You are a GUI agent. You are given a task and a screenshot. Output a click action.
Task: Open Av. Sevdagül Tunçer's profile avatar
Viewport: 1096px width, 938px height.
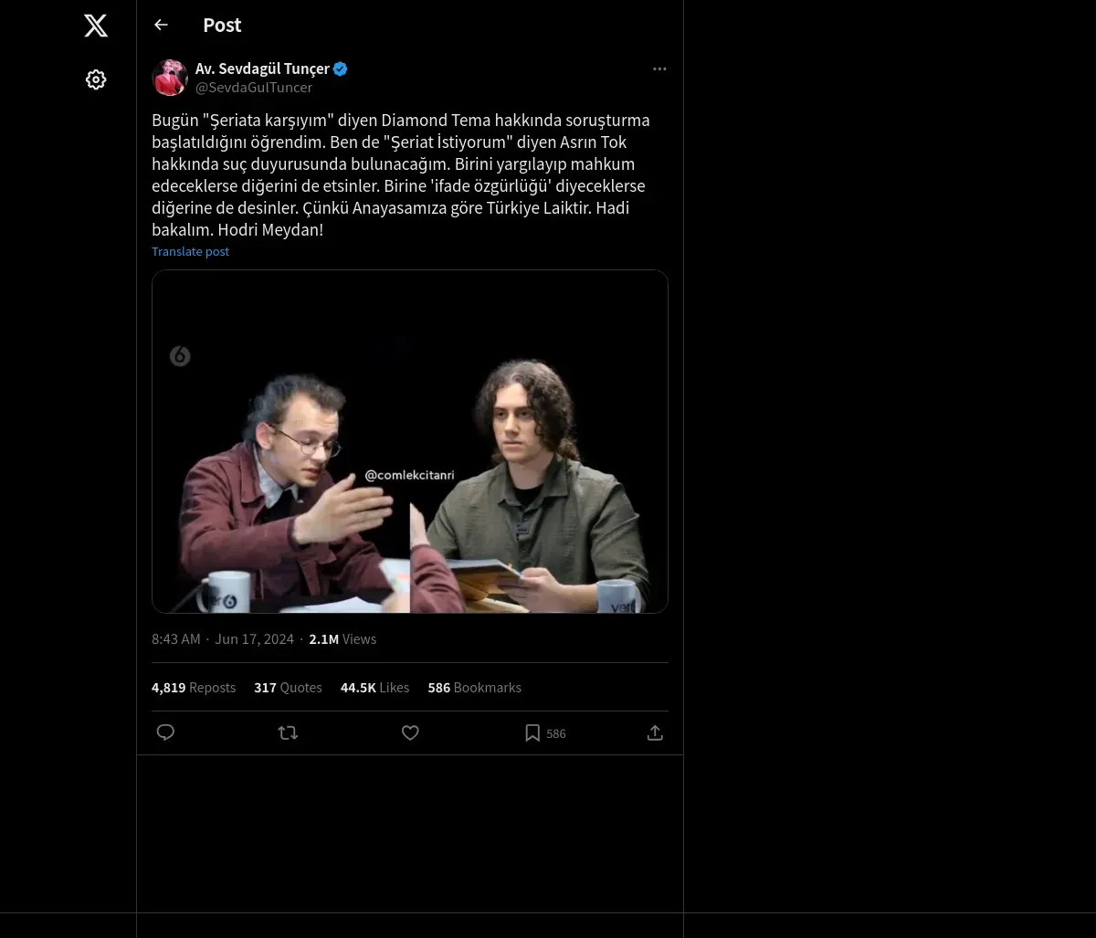pos(170,78)
